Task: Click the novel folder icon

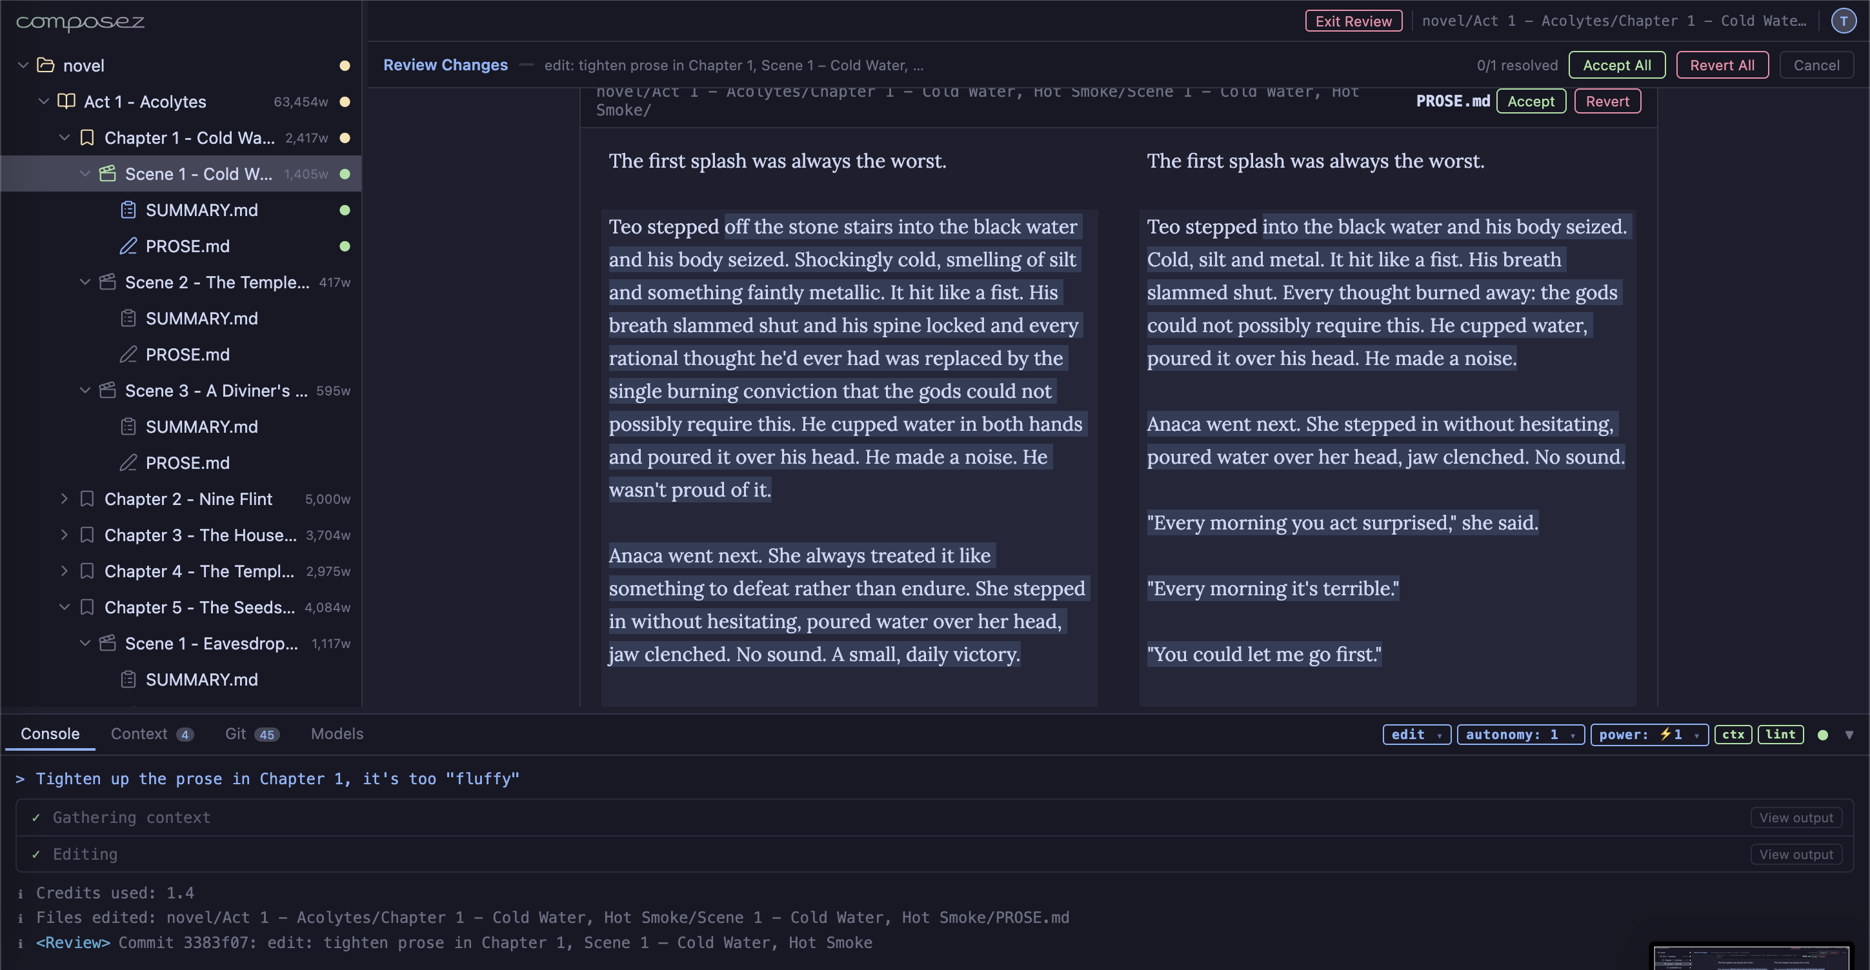Action: (46, 65)
